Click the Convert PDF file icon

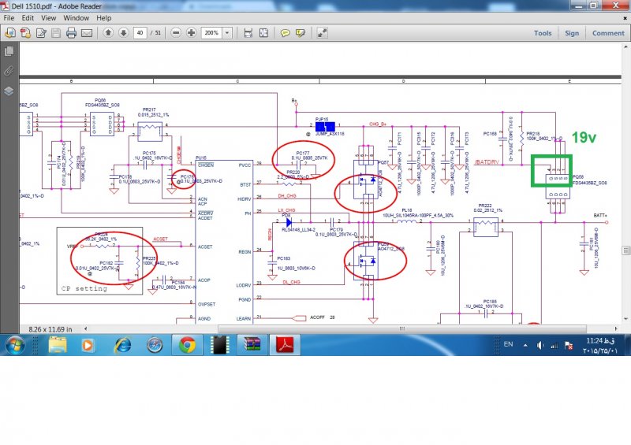25,33
